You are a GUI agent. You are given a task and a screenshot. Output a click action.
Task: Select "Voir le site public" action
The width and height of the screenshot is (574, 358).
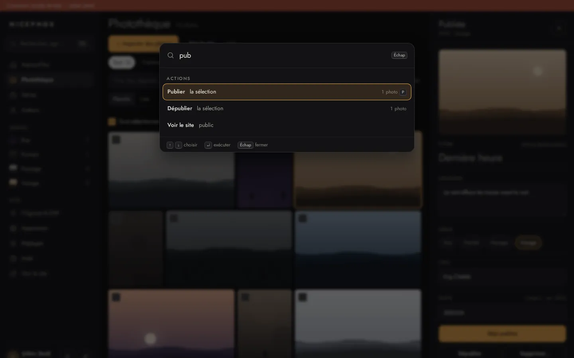pyautogui.click(x=287, y=125)
